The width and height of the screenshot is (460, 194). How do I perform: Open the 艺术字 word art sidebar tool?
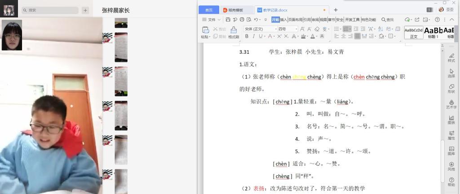coord(451,104)
